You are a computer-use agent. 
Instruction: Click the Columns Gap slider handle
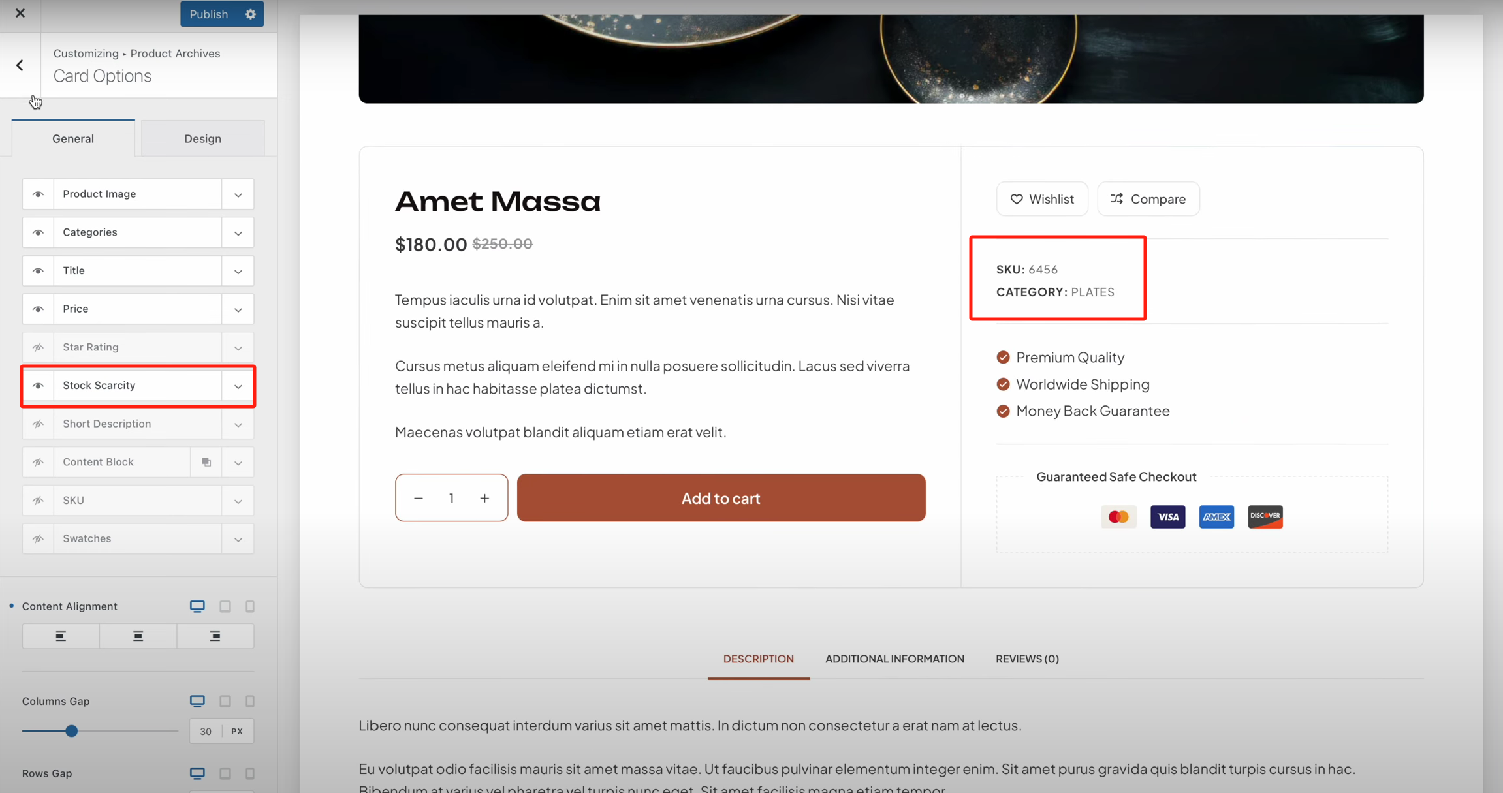click(72, 731)
